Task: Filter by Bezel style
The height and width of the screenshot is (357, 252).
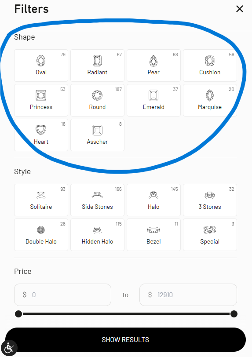Action: 153,235
